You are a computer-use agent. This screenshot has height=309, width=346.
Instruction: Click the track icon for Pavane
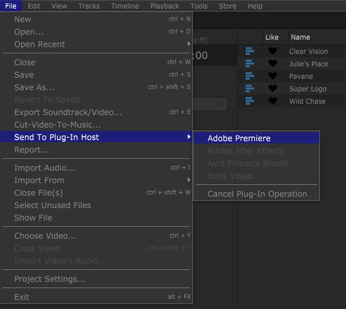(250, 76)
